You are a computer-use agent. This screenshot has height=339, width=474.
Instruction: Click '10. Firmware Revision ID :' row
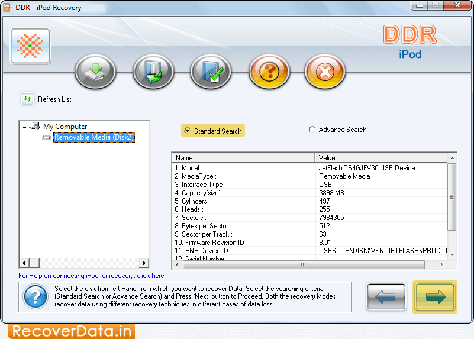pyautogui.click(x=309, y=243)
